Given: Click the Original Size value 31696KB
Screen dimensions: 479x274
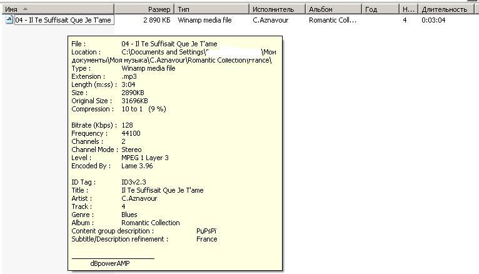Looking at the screenshot, I should [x=134, y=101].
